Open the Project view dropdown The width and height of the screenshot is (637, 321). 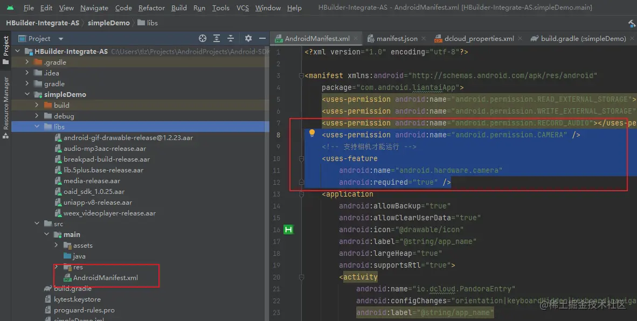(x=60, y=39)
